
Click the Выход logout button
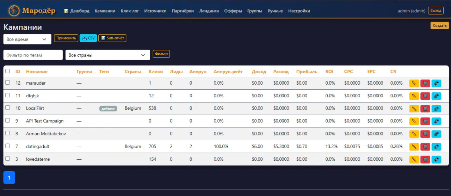436,11
